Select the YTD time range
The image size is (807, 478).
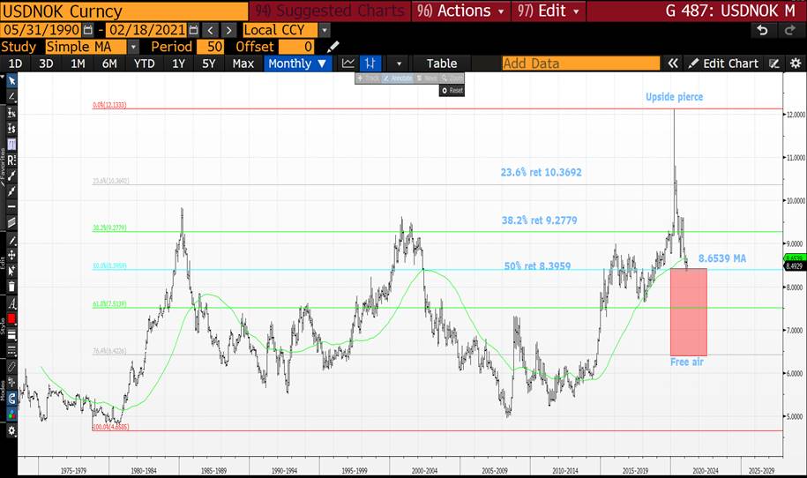[x=144, y=63]
